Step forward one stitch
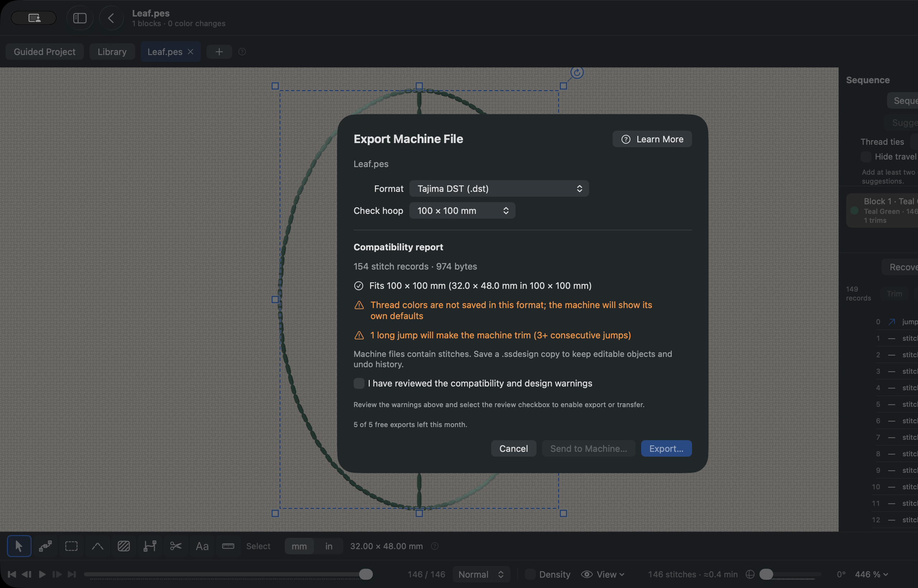 57,574
